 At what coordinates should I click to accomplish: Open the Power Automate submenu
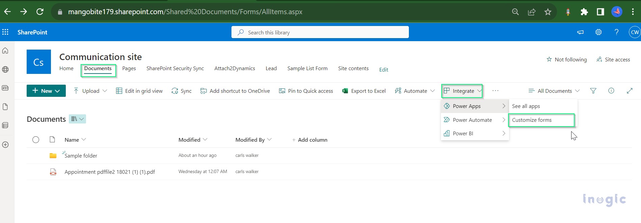(475, 120)
